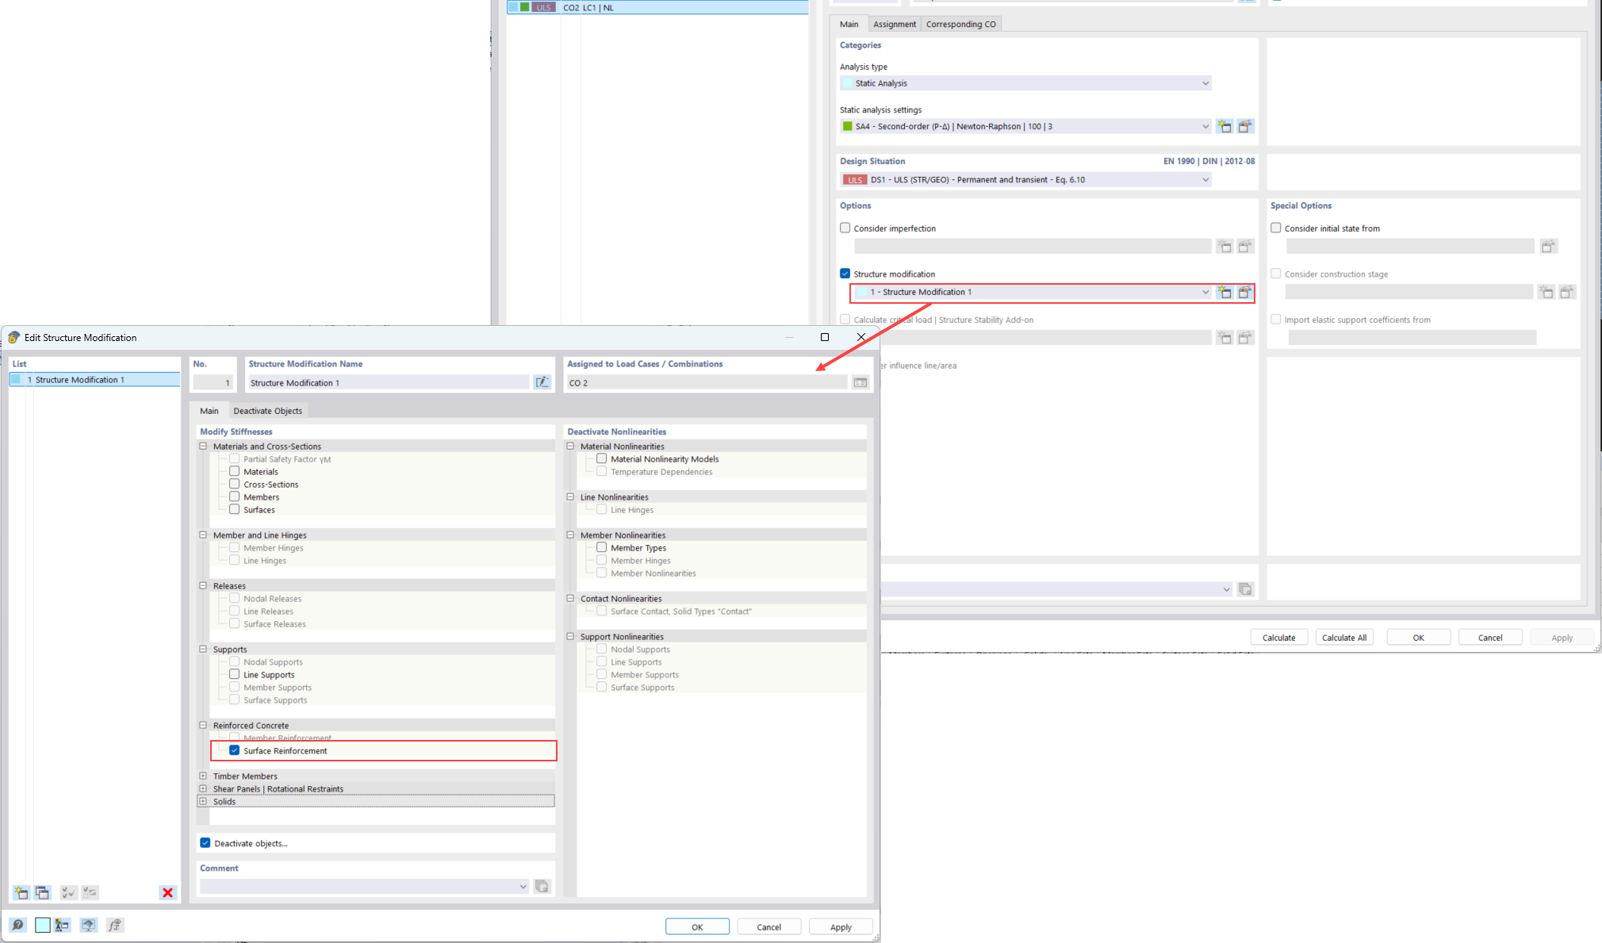The height and width of the screenshot is (943, 1602).
Task: Click the fx function icon in dialog footer
Action: [115, 925]
